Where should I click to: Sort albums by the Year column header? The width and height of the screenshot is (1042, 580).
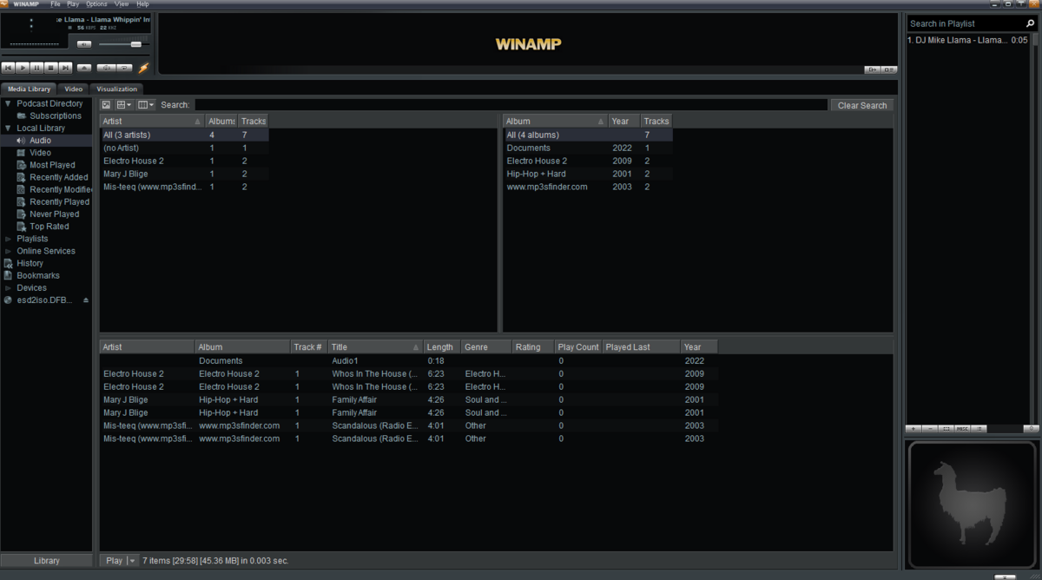pyautogui.click(x=623, y=122)
